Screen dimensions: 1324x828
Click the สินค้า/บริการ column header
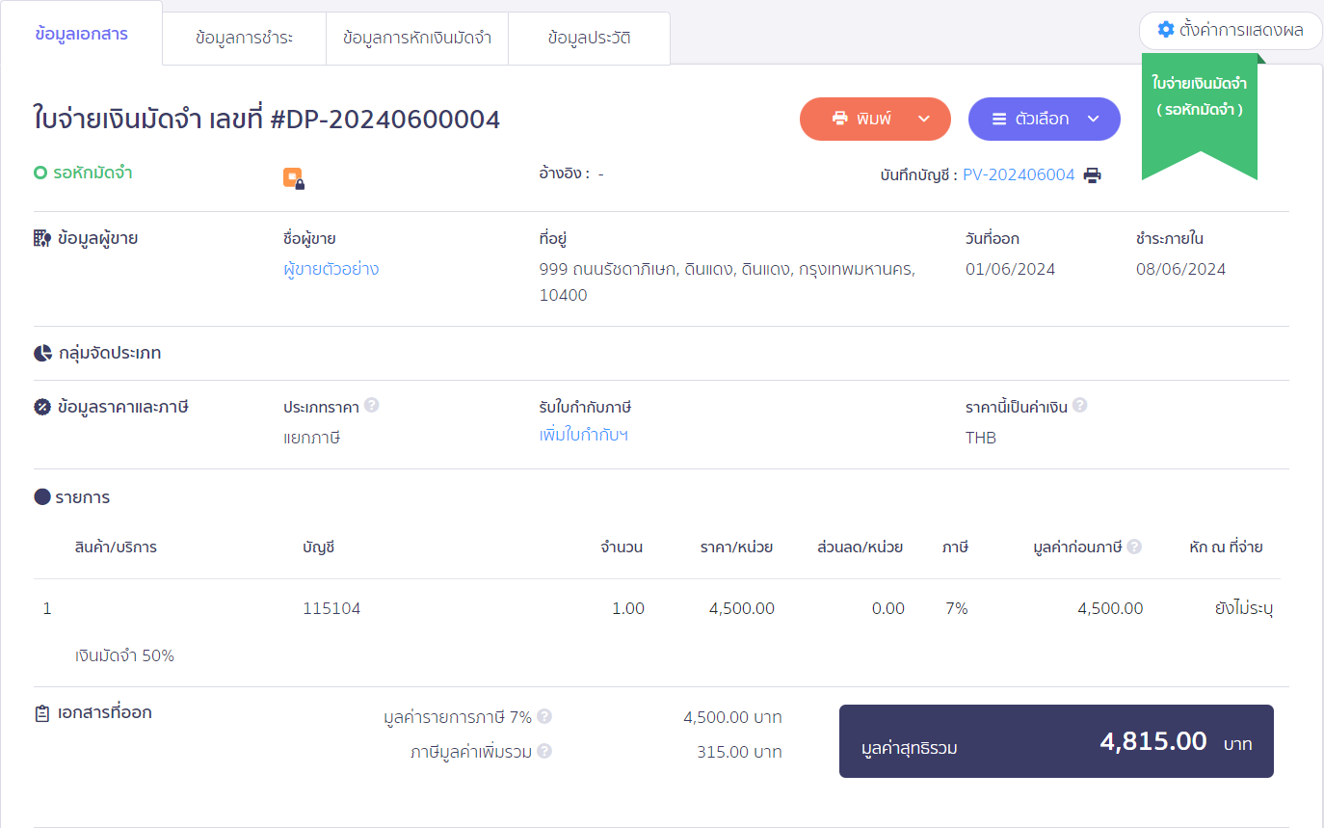[116, 547]
